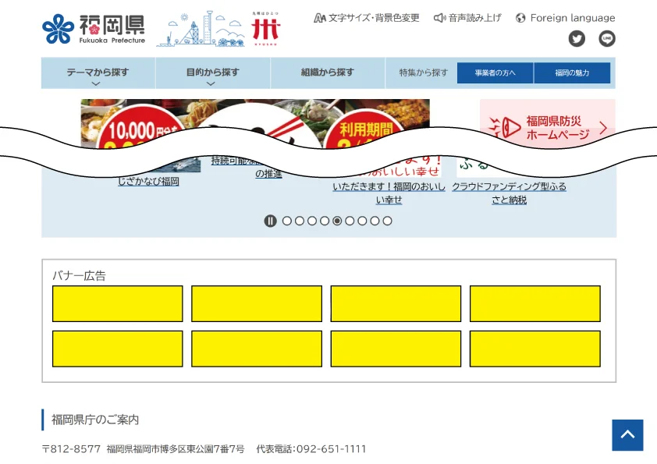Click the speaker 音声読み上げ icon
The height and width of the screenshot is (464, 657).
coord(439,18)
